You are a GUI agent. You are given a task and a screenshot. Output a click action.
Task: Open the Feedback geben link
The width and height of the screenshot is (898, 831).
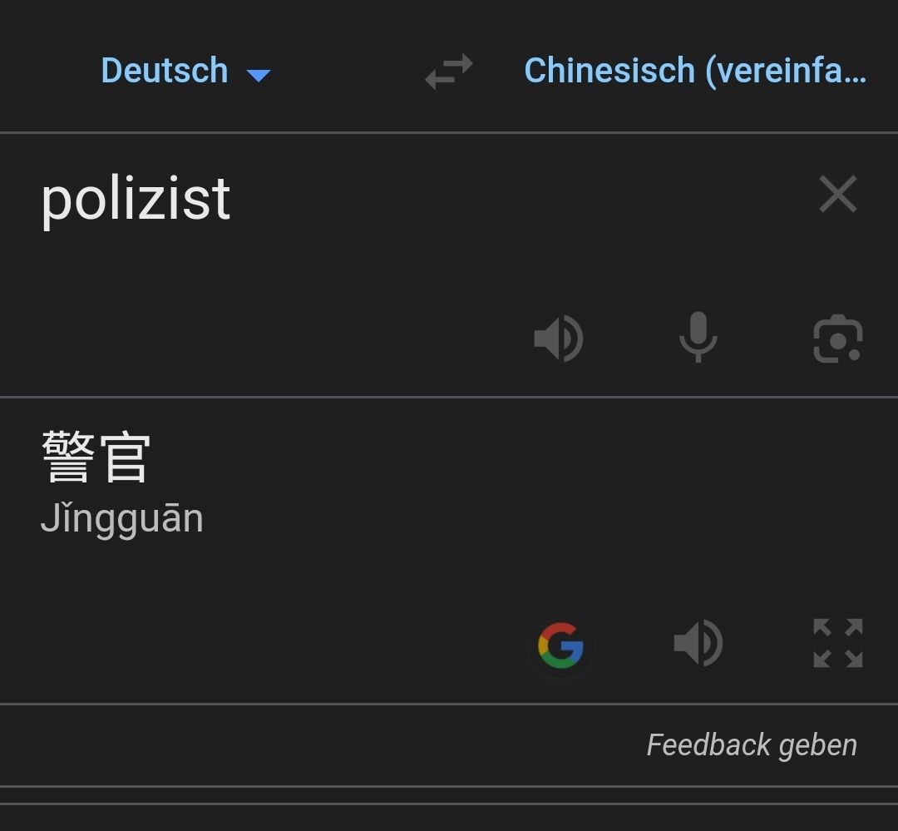752,744
